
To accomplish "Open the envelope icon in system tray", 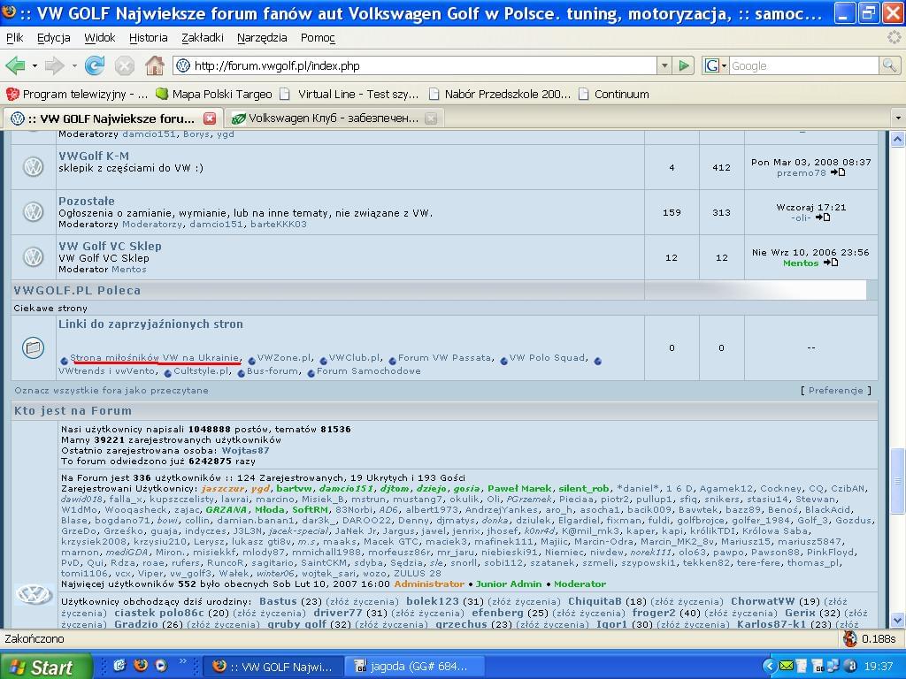I will tap(787, 666).
